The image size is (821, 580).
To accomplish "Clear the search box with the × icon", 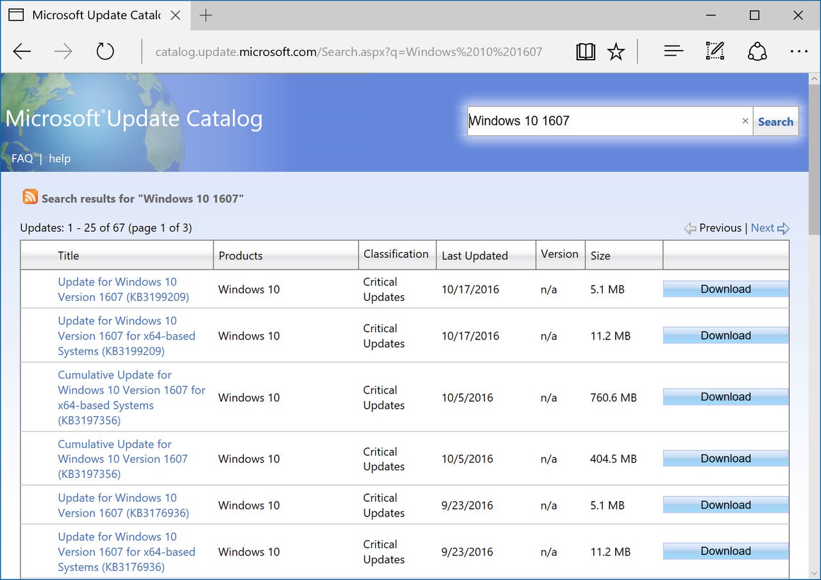I will pyautogui.click(x=745, y=121).
